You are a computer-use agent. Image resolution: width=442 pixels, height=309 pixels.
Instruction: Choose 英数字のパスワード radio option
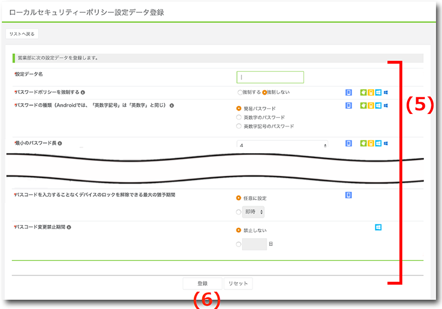click(239, 117)
